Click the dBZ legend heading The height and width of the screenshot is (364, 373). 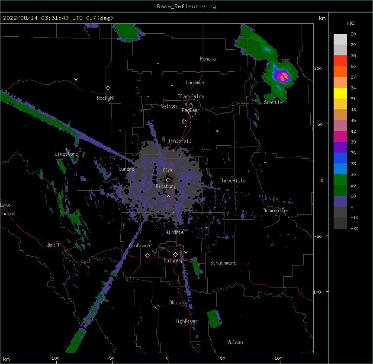pyautogui.click(x=350, y=23)
